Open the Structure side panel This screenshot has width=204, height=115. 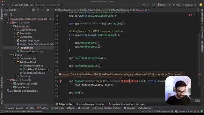point(2,82)
